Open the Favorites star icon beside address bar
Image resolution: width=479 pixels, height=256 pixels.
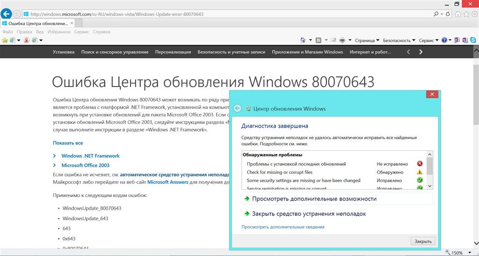coord(466,14)
